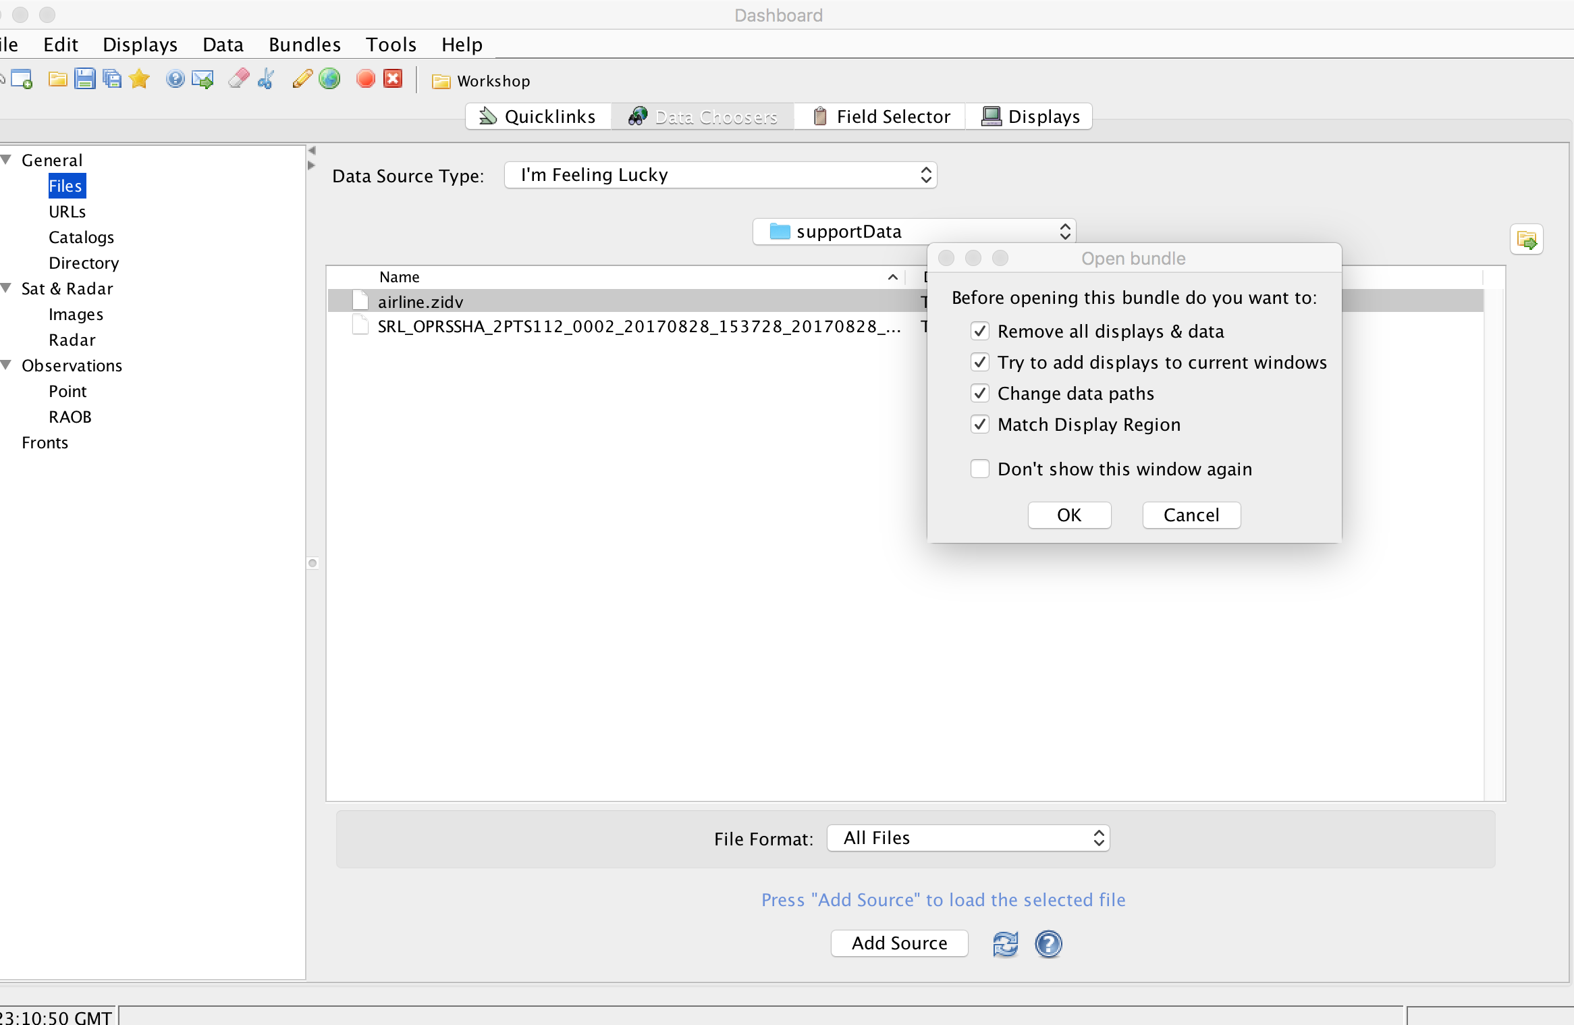
Task: Toggle Change data paths checkbox
Action: (979, 393)
